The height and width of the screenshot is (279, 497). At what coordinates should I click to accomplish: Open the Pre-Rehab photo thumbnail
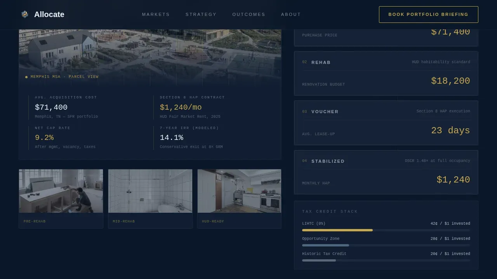click(61, 191)
